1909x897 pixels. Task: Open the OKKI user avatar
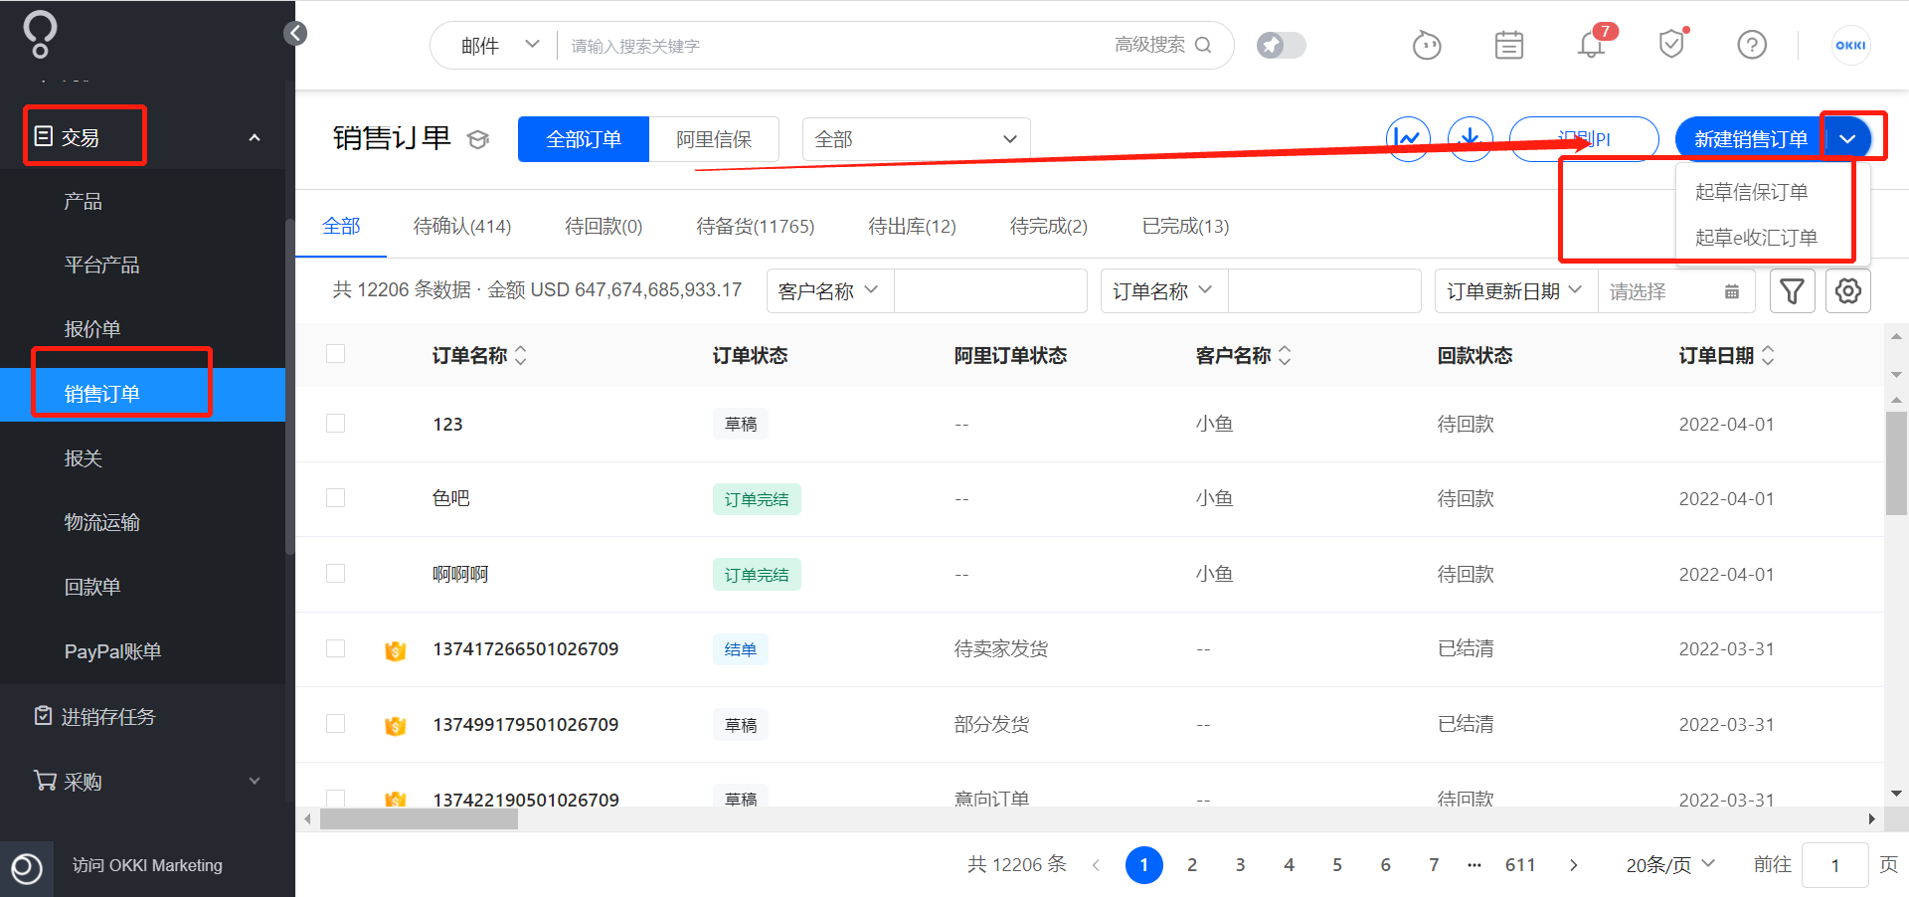point(1850,45)
